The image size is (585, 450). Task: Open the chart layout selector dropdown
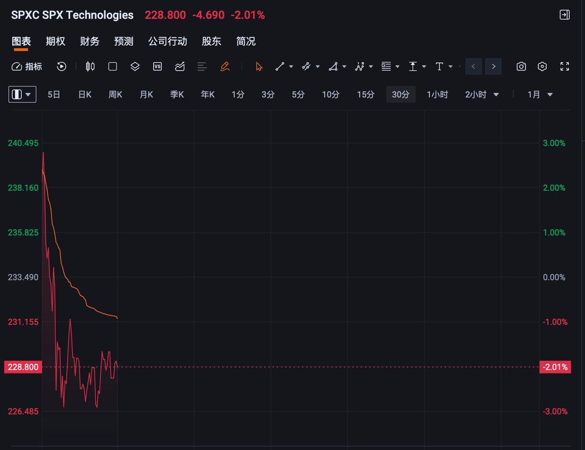22,94
